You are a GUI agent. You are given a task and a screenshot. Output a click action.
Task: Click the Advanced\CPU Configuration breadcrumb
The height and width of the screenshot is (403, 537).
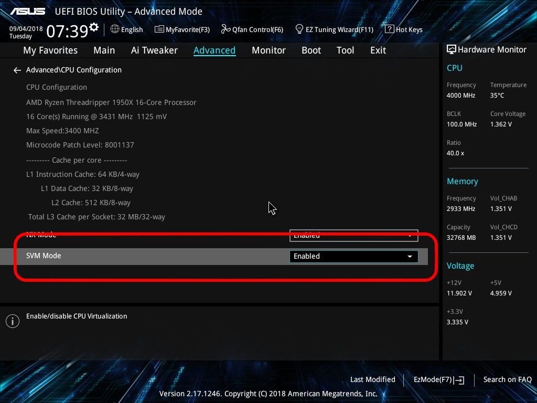click(74, 70)
